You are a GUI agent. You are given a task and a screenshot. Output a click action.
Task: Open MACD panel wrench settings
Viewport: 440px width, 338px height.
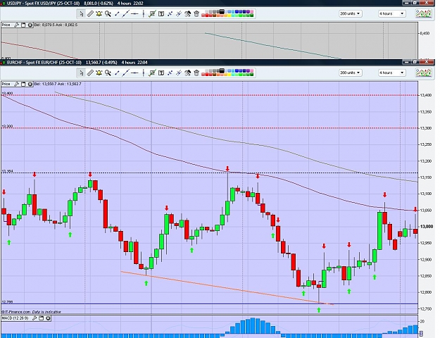[x=34, y=318]
